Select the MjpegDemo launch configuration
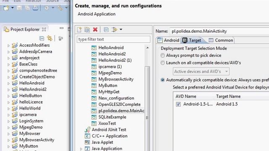This screenshot has width=269, height=151. pyautogui.click(x=110, y=73)
